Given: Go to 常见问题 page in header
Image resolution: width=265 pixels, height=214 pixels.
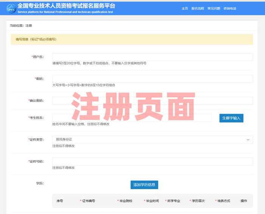Looking at the screenshot, I should tap(214, 8).
